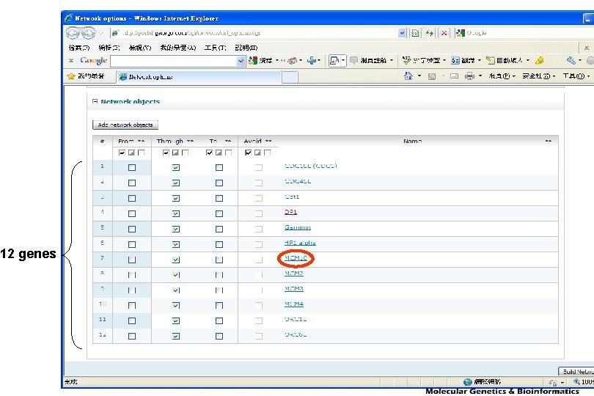Check the To box for Geminin row
The width and height of the screenshot is (594, 396).
tap(219, 228)
